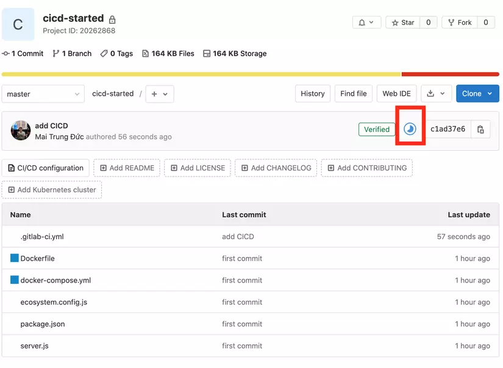503x368 pixels.
Task: Click the commit author's avatar
Action: click(x=20, y=129)
